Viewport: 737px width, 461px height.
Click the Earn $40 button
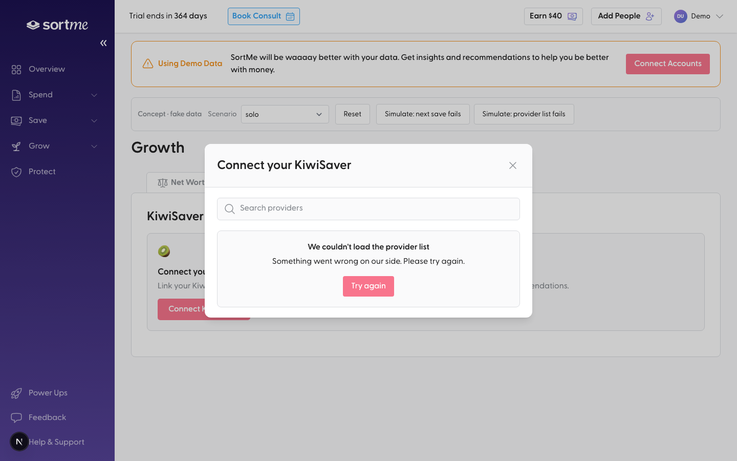(553, 16)
